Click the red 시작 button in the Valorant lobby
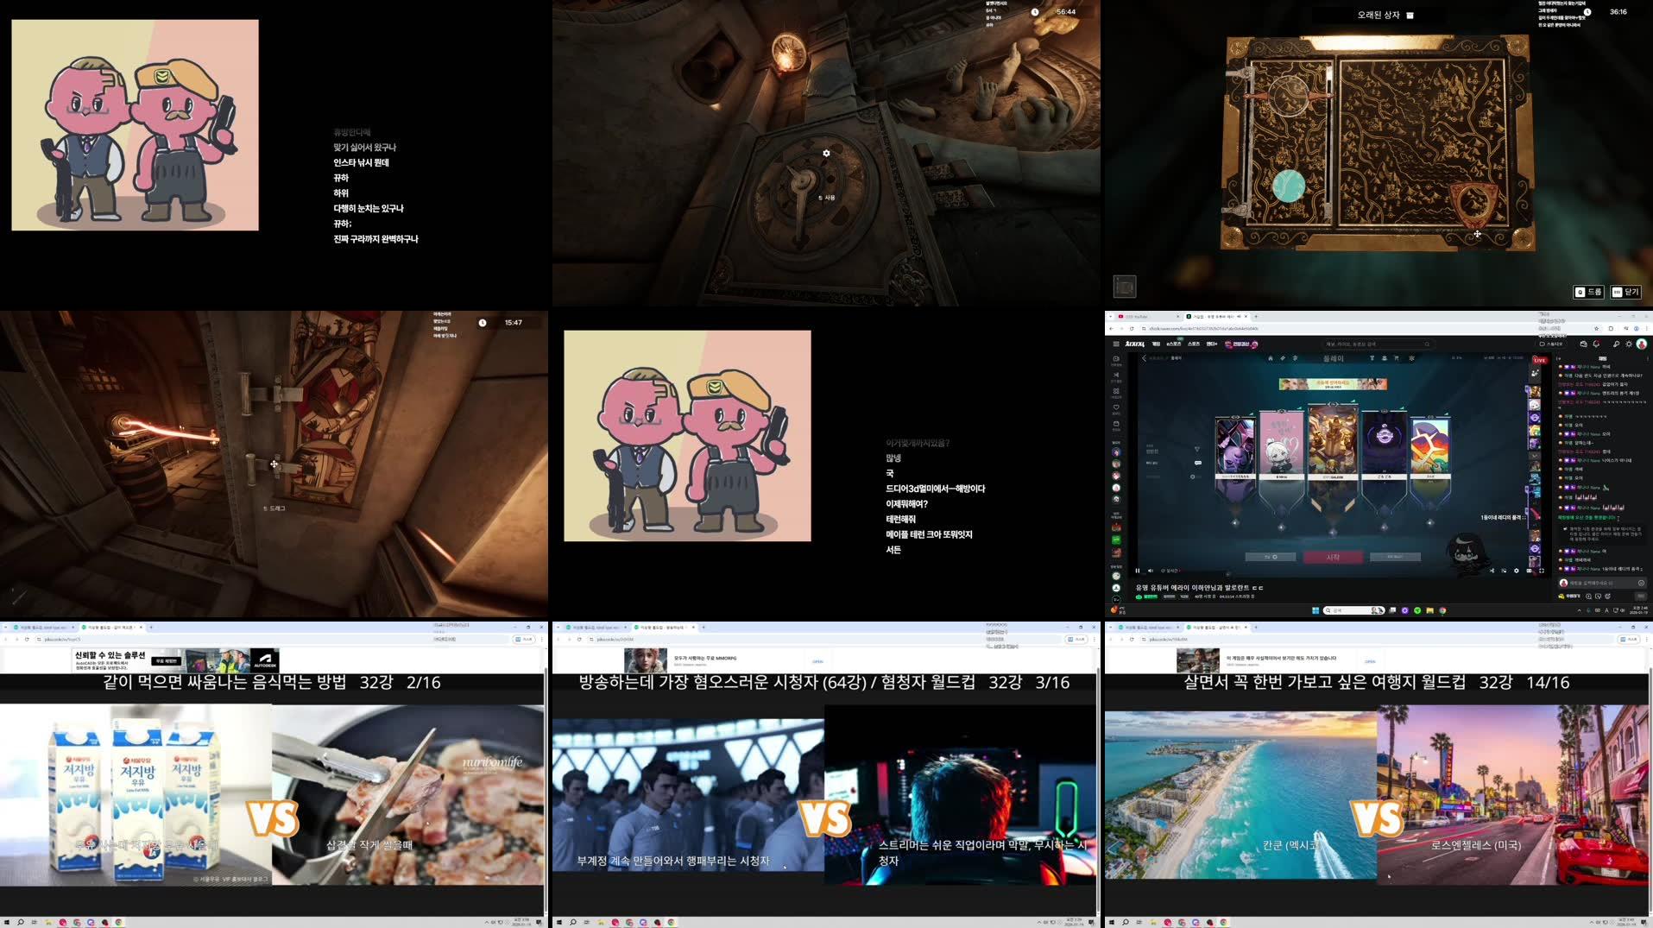This screenshot has height=928, width=1653. (x=1334, y=557)
